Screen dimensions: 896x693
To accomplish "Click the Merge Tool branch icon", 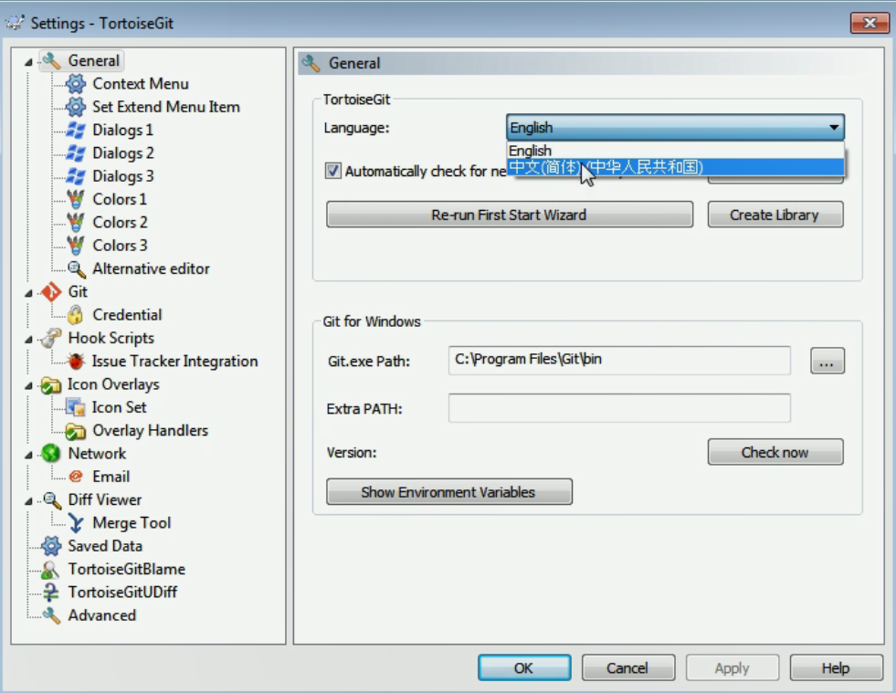I will pos(76,523).
